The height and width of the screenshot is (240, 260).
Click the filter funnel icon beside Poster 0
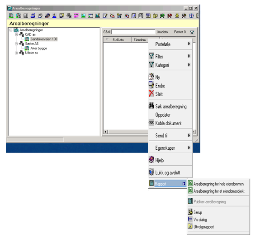coord(192,32)
